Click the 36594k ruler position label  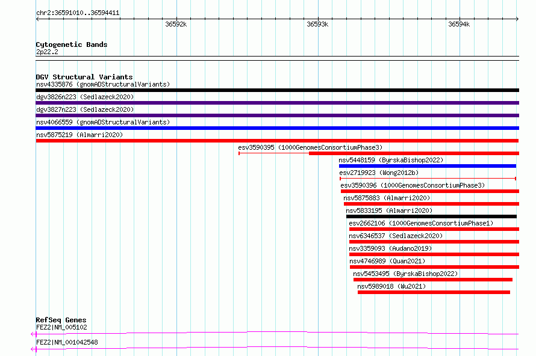(x=459, y=24)
